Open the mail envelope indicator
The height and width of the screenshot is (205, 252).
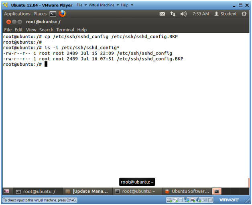click(162, 14)
